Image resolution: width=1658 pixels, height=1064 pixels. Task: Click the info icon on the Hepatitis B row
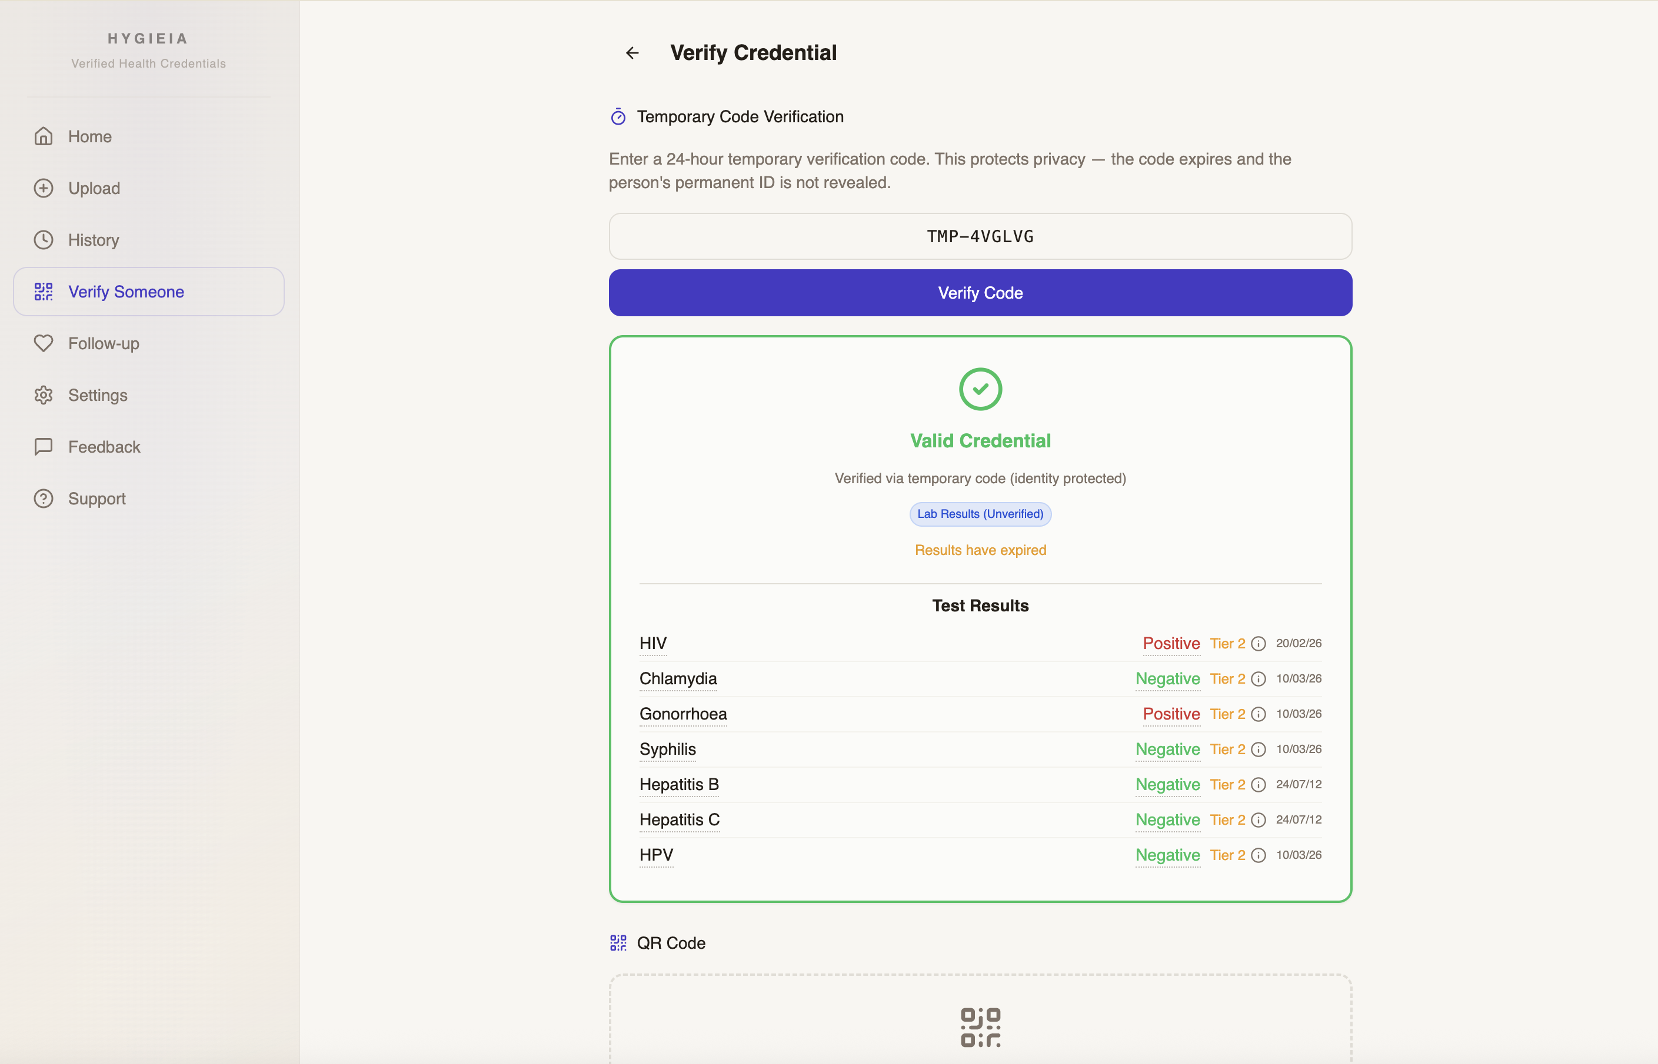click(x=1259, y=785)
